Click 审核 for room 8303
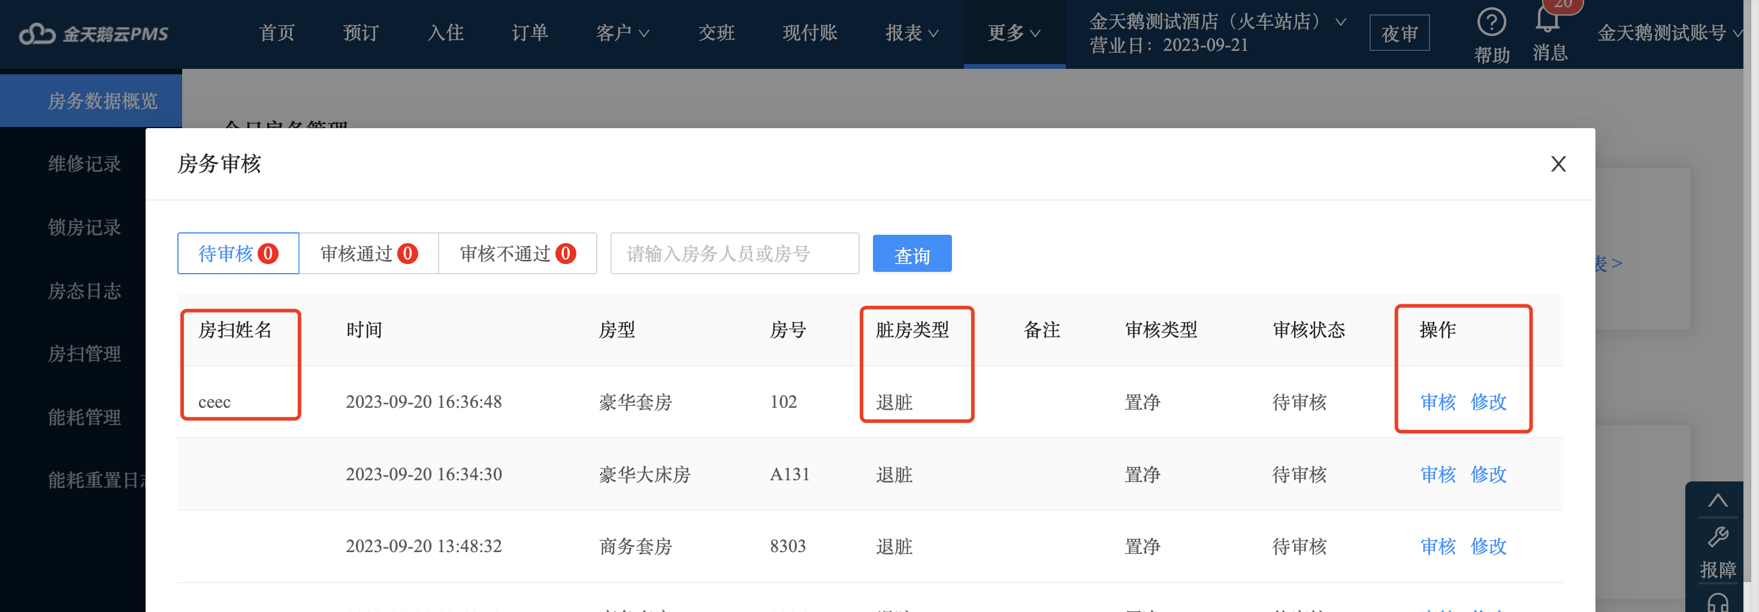The image size is (1759, 612). (x=1438, y=546)
